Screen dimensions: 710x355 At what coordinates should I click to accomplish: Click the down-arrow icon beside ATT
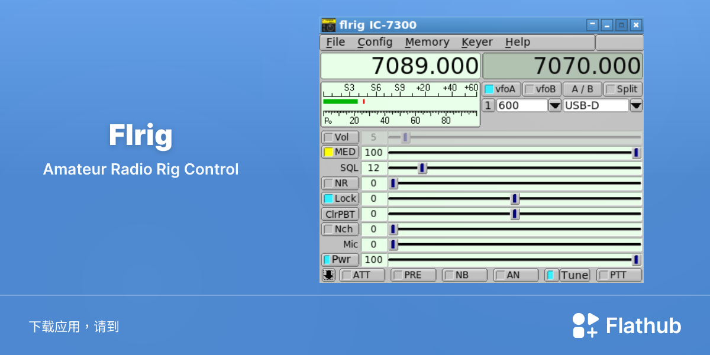(x=328, y=275)
